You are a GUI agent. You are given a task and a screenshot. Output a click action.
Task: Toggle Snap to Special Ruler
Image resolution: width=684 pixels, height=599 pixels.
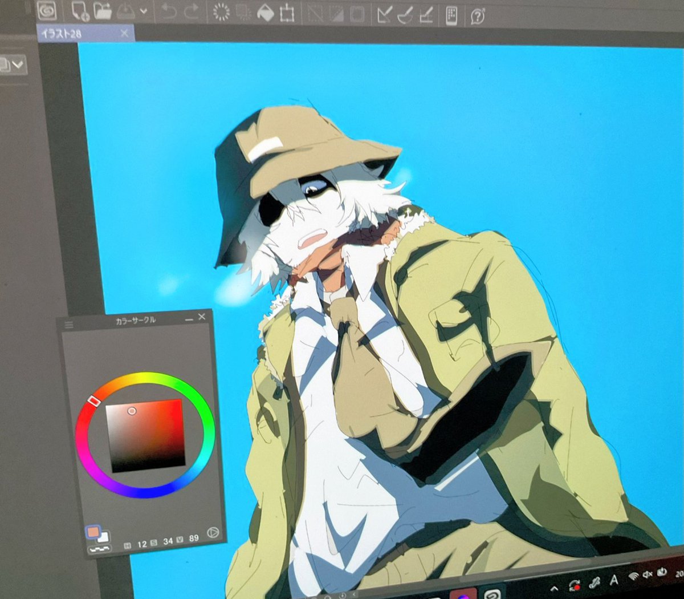click(x=405, y=15)
